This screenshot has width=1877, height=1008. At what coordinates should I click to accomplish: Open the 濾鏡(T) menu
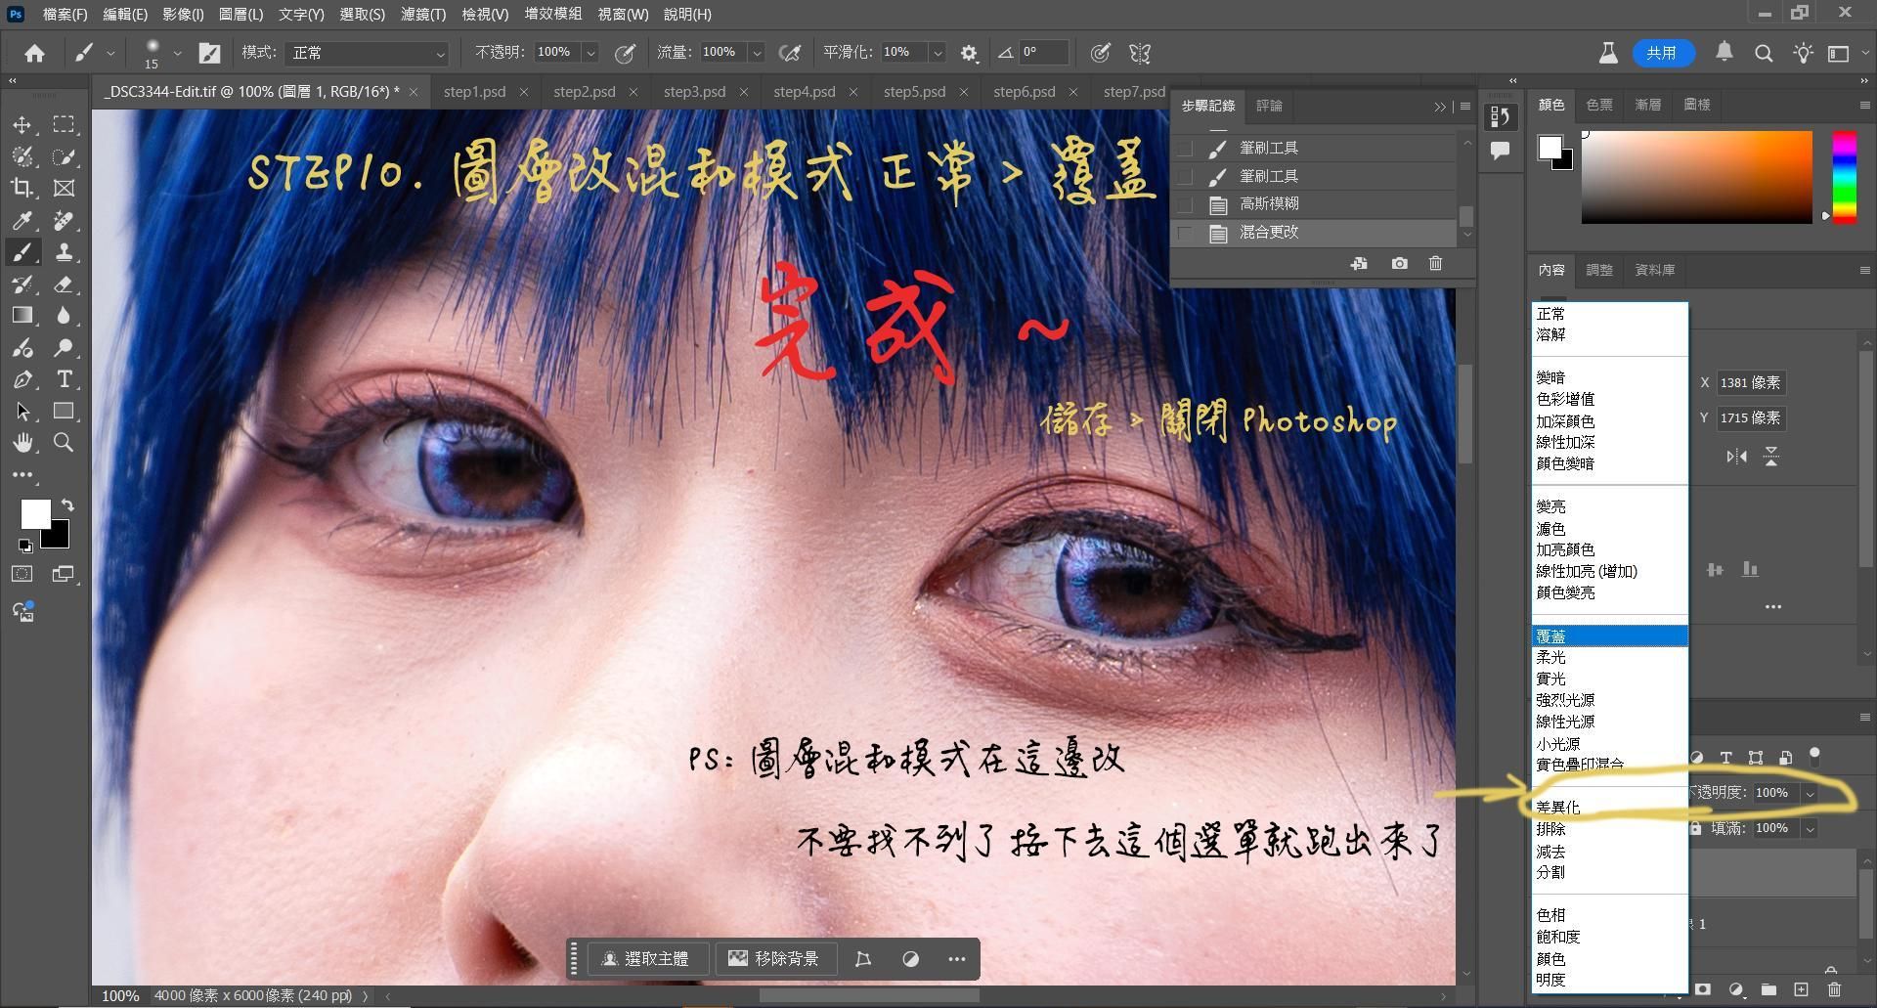point(422,14)
